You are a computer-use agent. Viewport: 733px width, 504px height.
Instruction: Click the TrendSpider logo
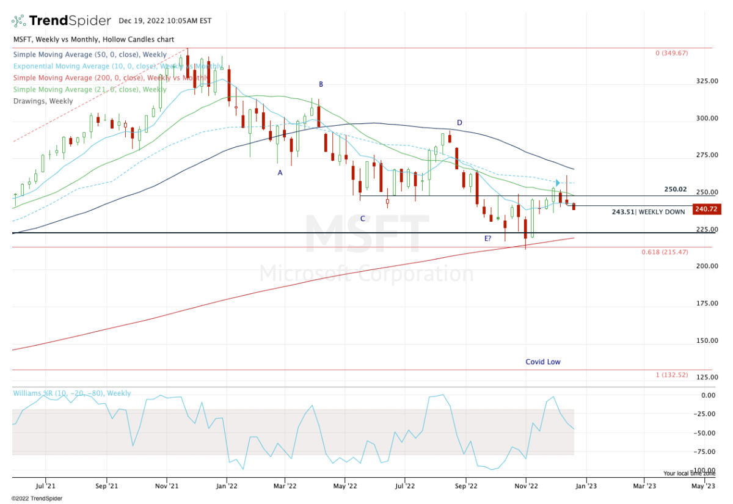click(62, 21)
